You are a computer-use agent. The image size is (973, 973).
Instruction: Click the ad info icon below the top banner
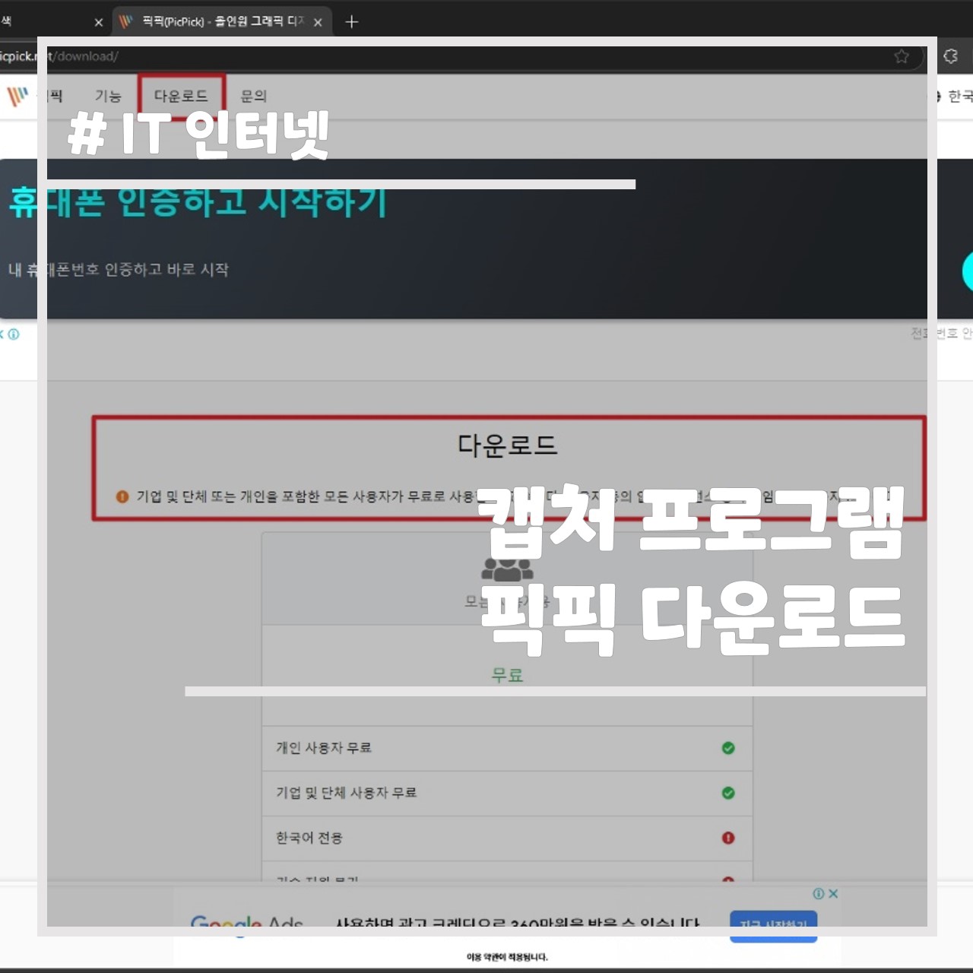14,334
